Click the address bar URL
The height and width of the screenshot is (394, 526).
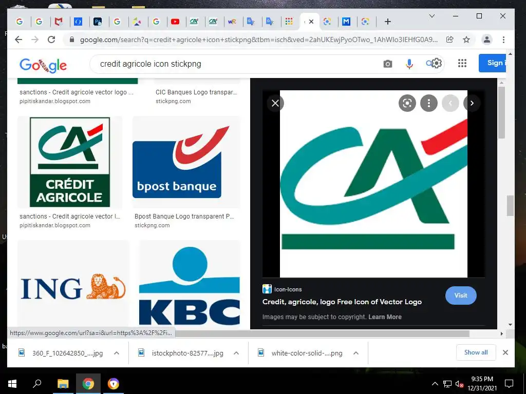(x=259, y=40)
